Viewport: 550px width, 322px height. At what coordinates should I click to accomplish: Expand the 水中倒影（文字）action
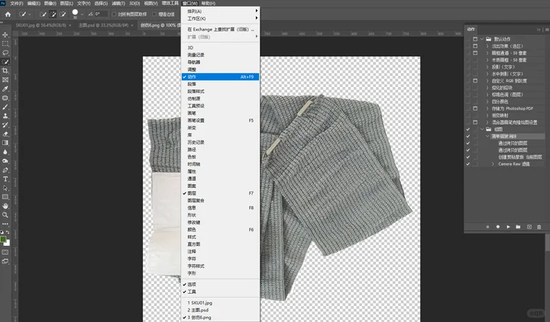click(x=487, y=74)
